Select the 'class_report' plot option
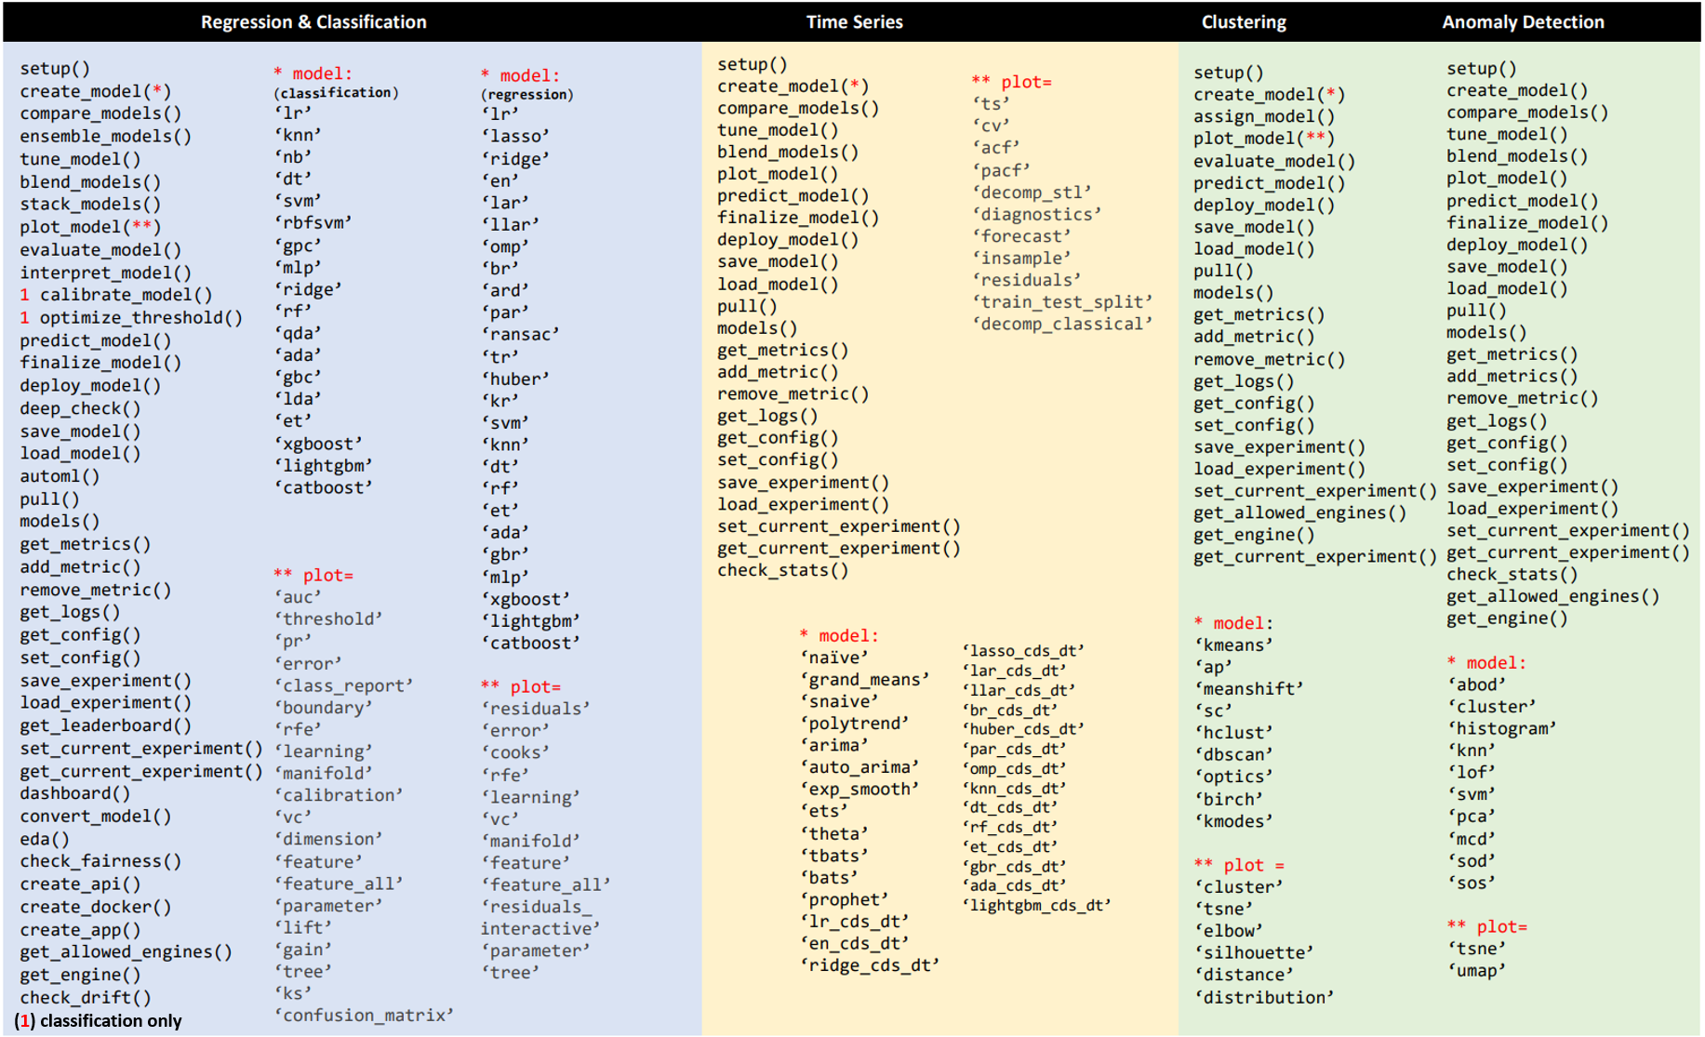The height and width of the screenshot is (1037, 1705). tap(343, 685)
